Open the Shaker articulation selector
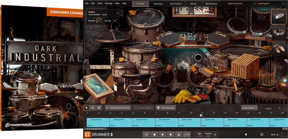This screenshot has height=139, width=288. point(103,13)
